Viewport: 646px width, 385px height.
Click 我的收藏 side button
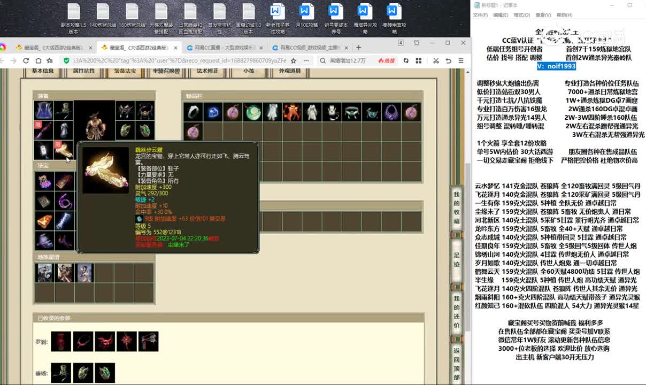pos(457,208)
